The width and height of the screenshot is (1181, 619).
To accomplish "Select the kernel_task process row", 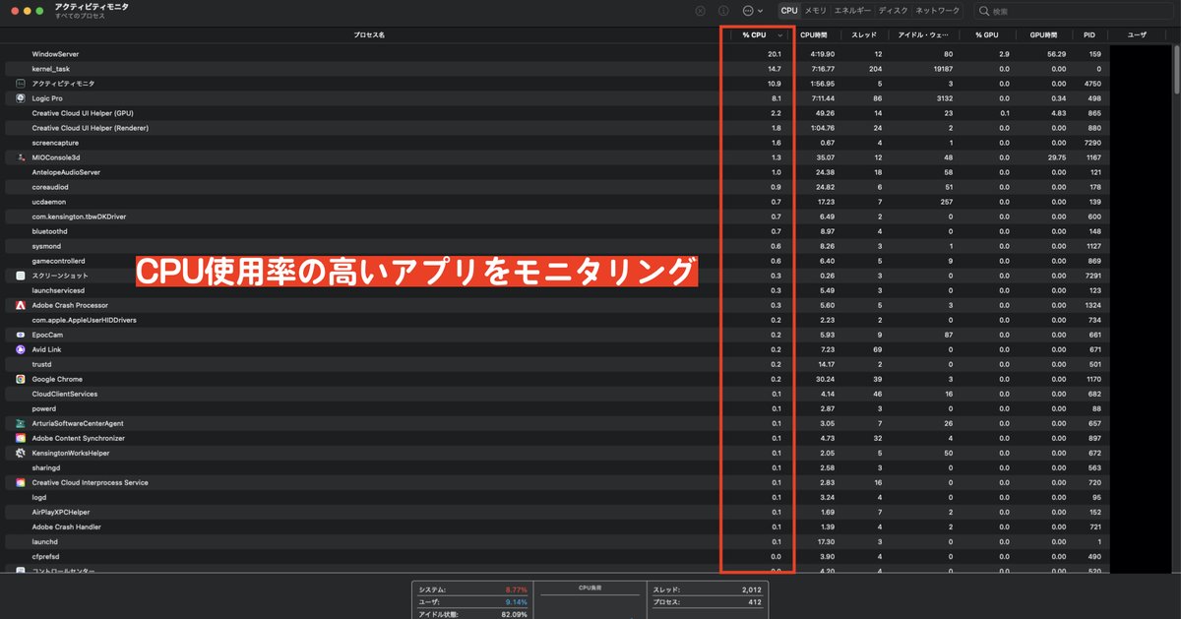I will click(557, 69).
